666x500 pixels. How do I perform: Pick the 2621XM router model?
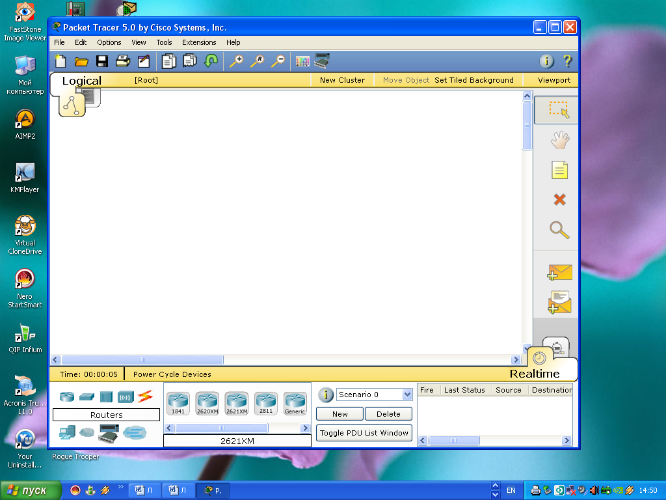(237, 404)
